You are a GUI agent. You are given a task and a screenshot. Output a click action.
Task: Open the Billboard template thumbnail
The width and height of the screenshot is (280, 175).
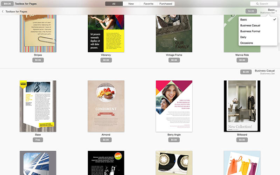(242, 106)
